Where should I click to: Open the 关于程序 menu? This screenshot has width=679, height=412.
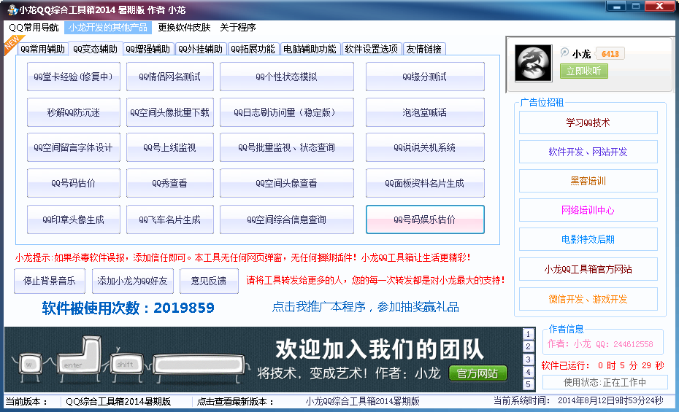(238, 28)
